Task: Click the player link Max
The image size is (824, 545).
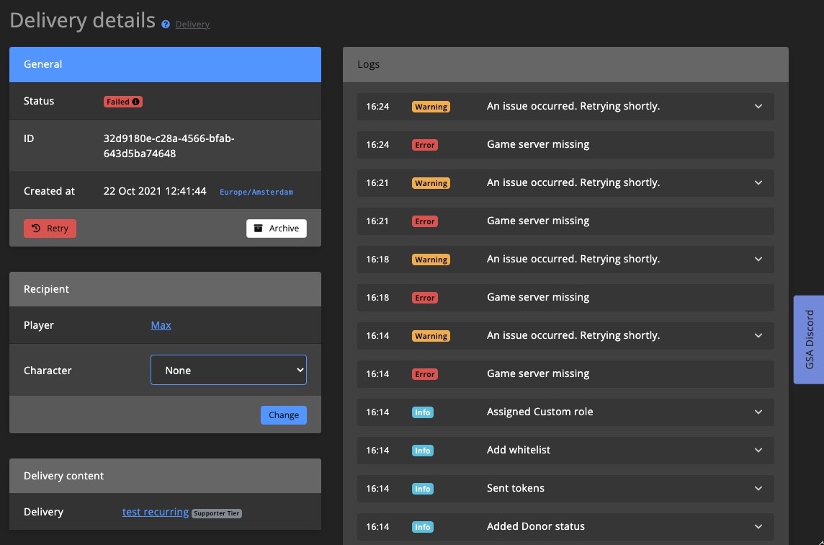Action: point(161,324)
